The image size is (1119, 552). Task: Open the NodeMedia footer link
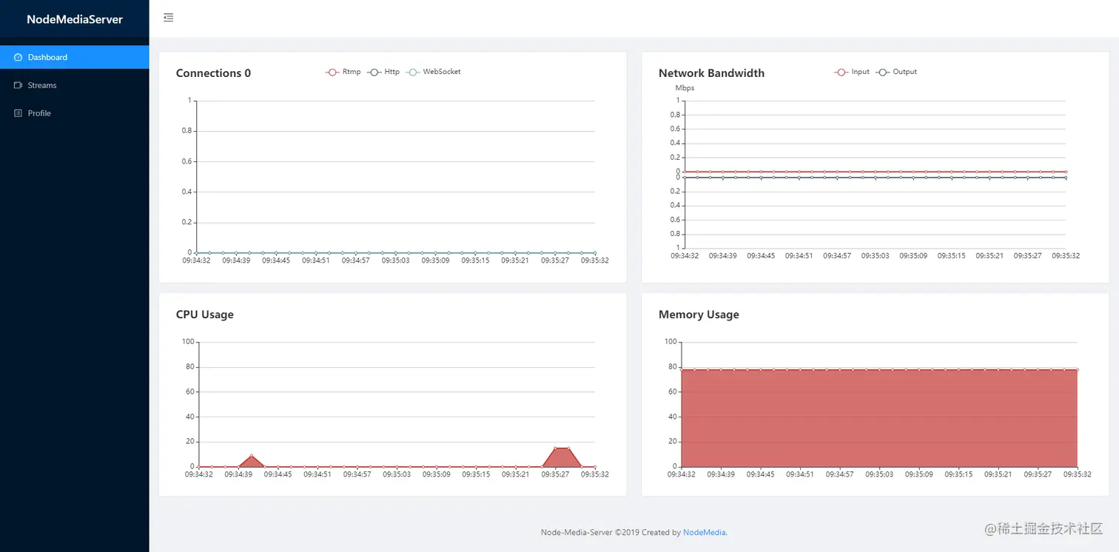(704, 532)
